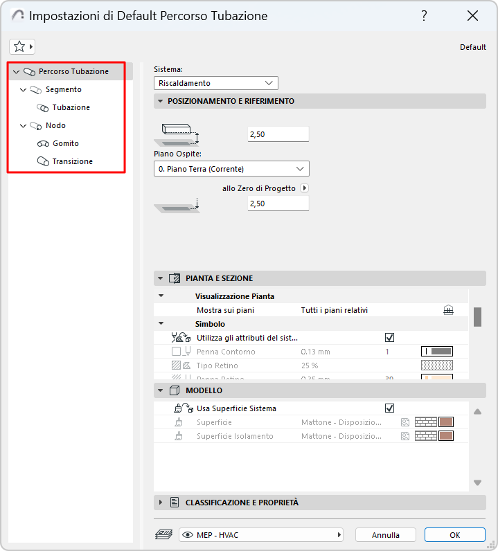Viewport: 498px width, 551px height.
Task: Click the help question mark in title bar
Action: (x=424, y=15)
